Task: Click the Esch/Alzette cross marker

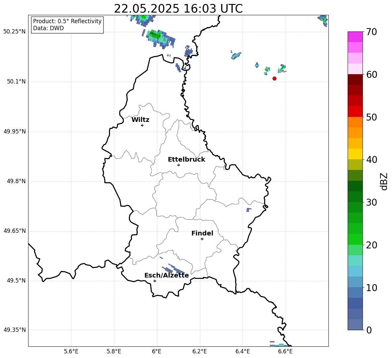Action: pyautogui.click(x=155, y=281)
